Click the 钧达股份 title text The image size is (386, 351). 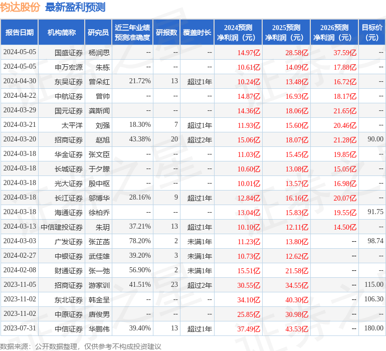pos(20,7)
